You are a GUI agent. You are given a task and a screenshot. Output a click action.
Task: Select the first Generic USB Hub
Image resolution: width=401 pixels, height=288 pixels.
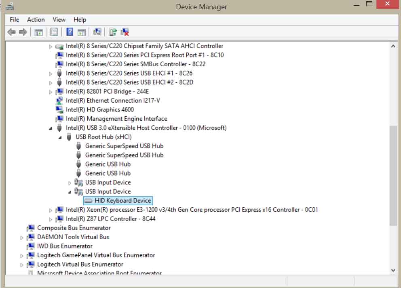(108, 164)
